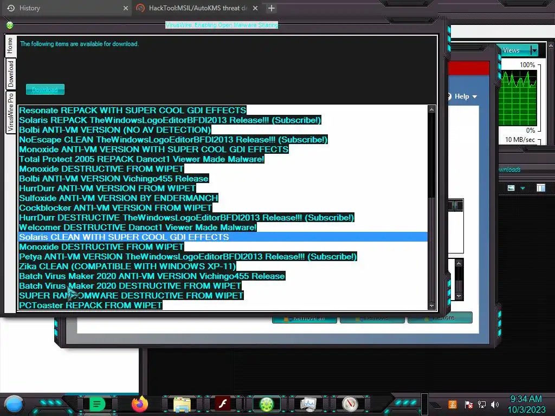This screenshot has height=416, width=555.
Task: Open the compass-style taskbar icon
Action: tap(350, 404)
